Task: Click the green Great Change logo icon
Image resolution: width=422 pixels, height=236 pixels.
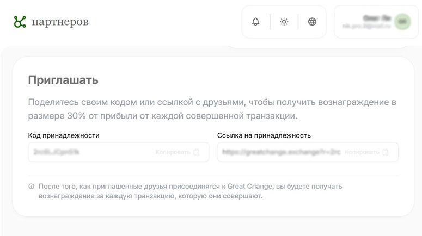Action: (20, 22)
